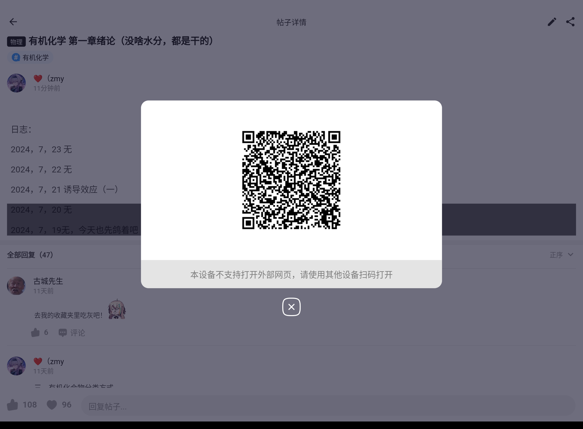This screenshot has width=583, height=429.
Task: Select the 日志： heading text
Action: click(21, 130)
